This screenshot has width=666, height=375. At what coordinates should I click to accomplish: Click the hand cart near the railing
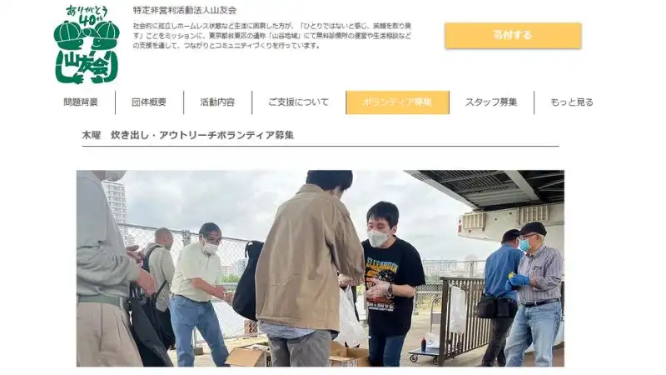(x=425, y=351)
